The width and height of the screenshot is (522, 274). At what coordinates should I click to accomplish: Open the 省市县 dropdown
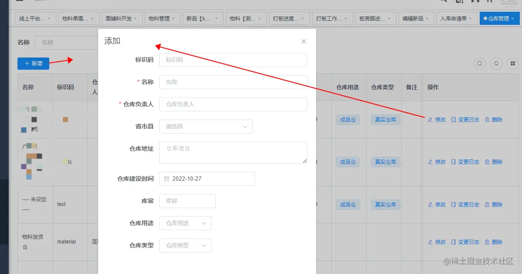point(206,126)
